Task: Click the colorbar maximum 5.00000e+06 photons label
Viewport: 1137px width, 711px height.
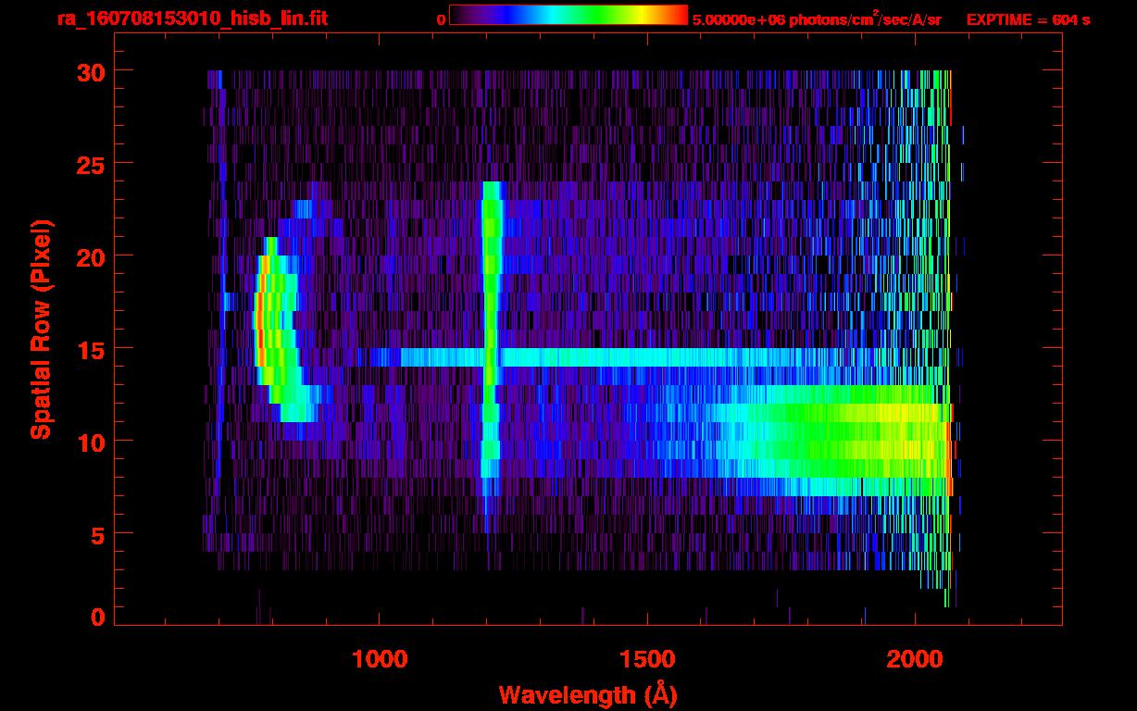Action: pos(817,19)
